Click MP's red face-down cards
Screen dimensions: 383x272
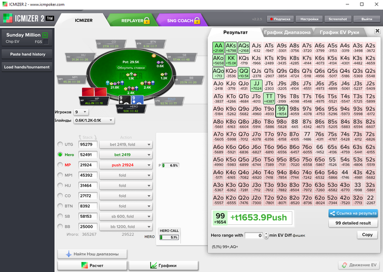click(x=94, y=92)
